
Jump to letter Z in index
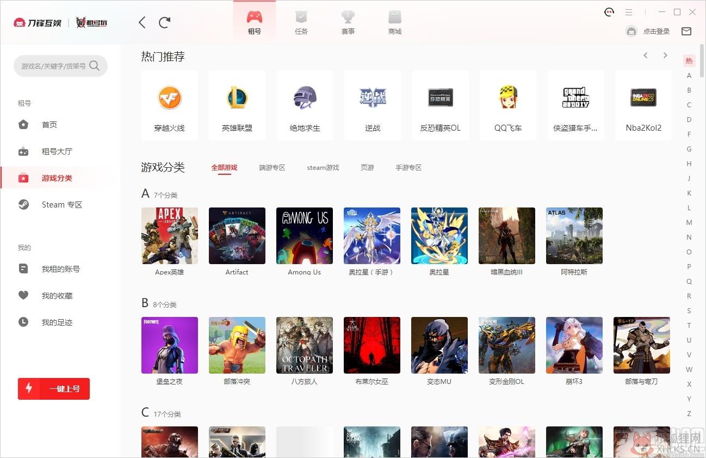(x=689, y=414)
